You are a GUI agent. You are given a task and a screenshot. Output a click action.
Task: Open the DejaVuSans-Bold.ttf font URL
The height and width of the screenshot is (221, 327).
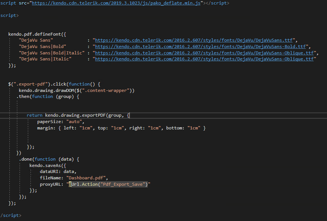click(200, 47)
